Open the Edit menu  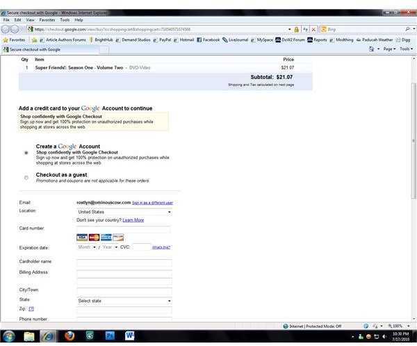[x=17, y=20]
